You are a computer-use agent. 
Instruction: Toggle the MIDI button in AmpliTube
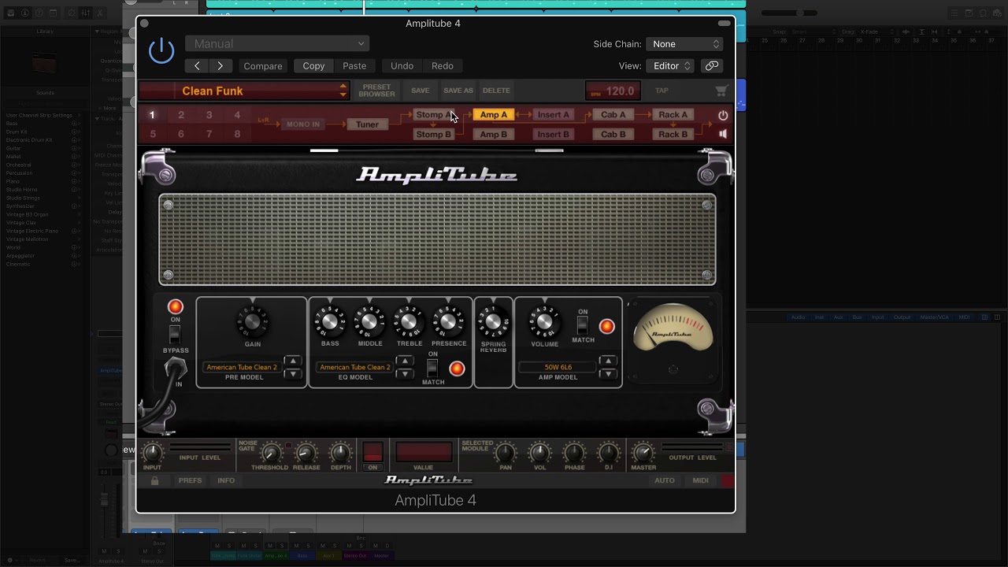[700, 480]
